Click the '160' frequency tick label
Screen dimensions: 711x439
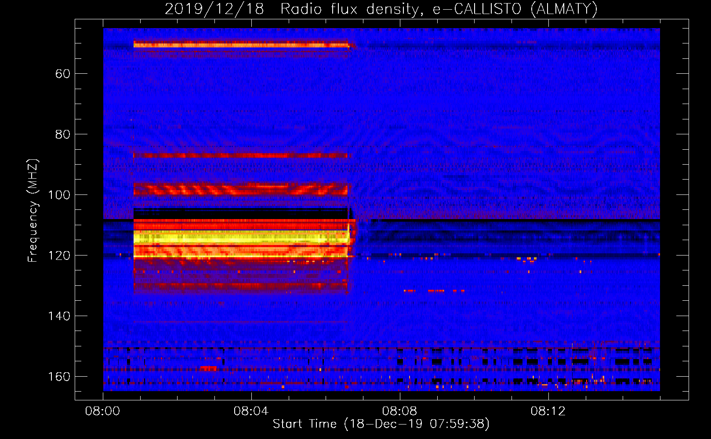(59, 377)
